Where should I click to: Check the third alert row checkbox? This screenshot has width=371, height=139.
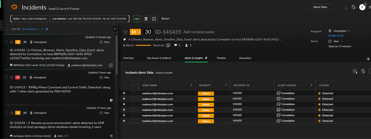(133, 104)
